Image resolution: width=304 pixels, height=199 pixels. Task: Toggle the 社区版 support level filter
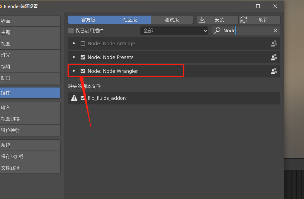[x=130, y=20]
